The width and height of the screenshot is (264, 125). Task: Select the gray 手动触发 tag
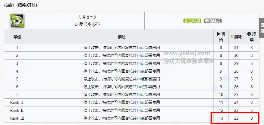tap(213, 21)
